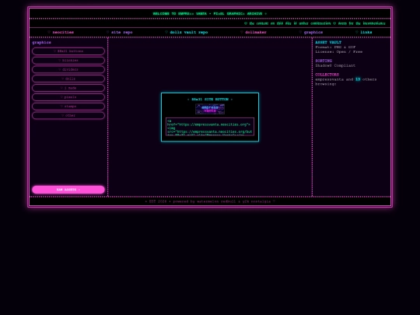Open the neocities nav link
This screenshot has width=420, height=315.
click(x=61, y=32)
